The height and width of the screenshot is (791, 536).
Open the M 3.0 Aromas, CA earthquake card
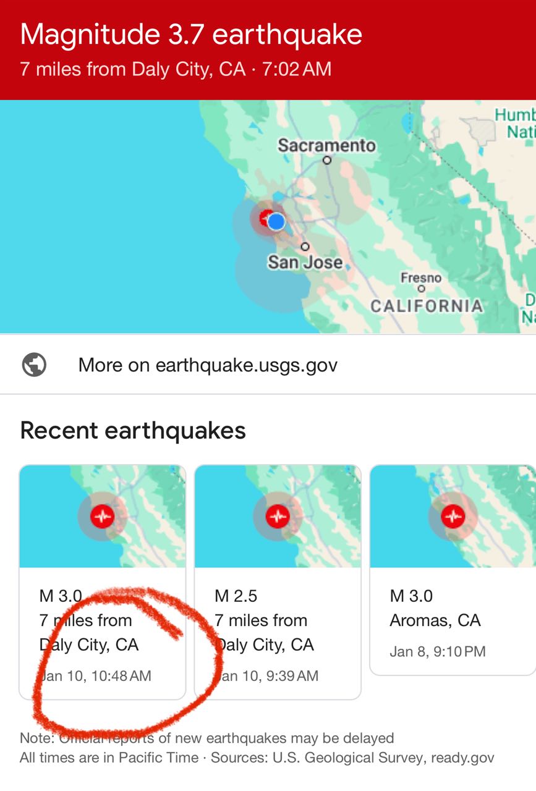[453, 570]
